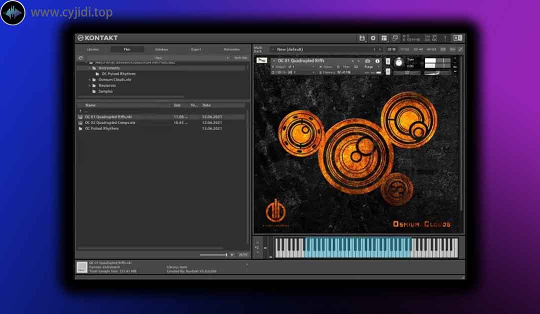This screenshot has height=314, width=540.
Task: Click the keyboard octave shift control left of the keys
Action: coord(257,247)
